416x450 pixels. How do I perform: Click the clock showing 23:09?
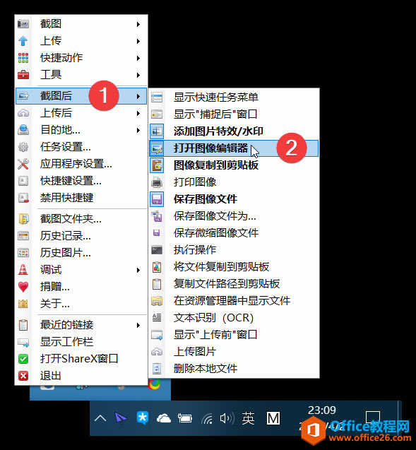tap(322, 410)
